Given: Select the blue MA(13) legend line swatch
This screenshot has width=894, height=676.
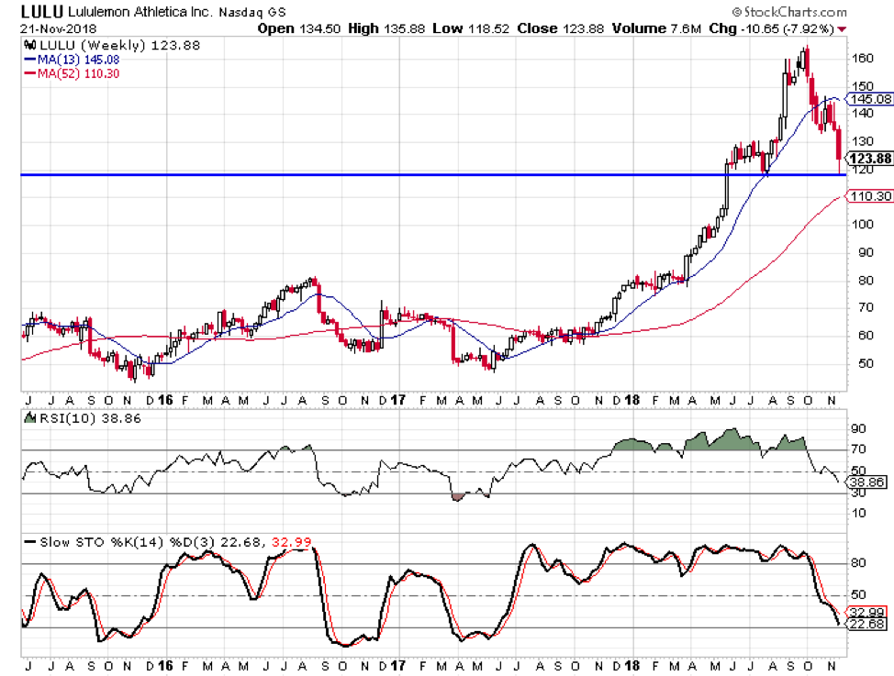Looking at the screenshot, I should [x=29, y=60].
